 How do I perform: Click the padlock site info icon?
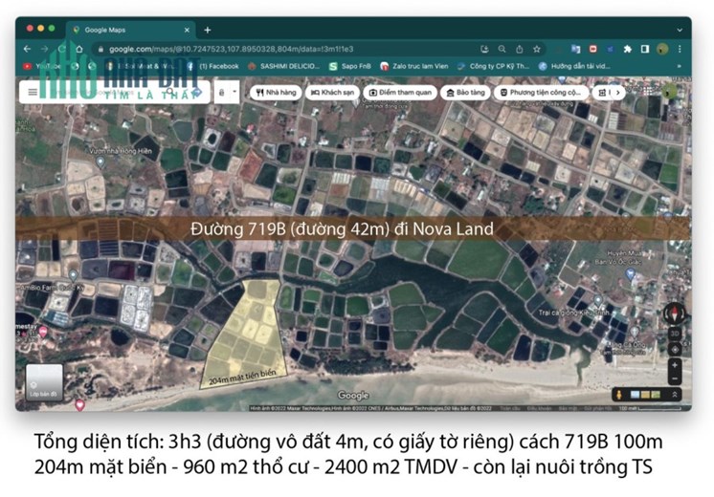[100, 49]
